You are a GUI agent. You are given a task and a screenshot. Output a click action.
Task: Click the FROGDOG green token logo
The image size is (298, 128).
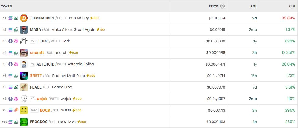24,122
